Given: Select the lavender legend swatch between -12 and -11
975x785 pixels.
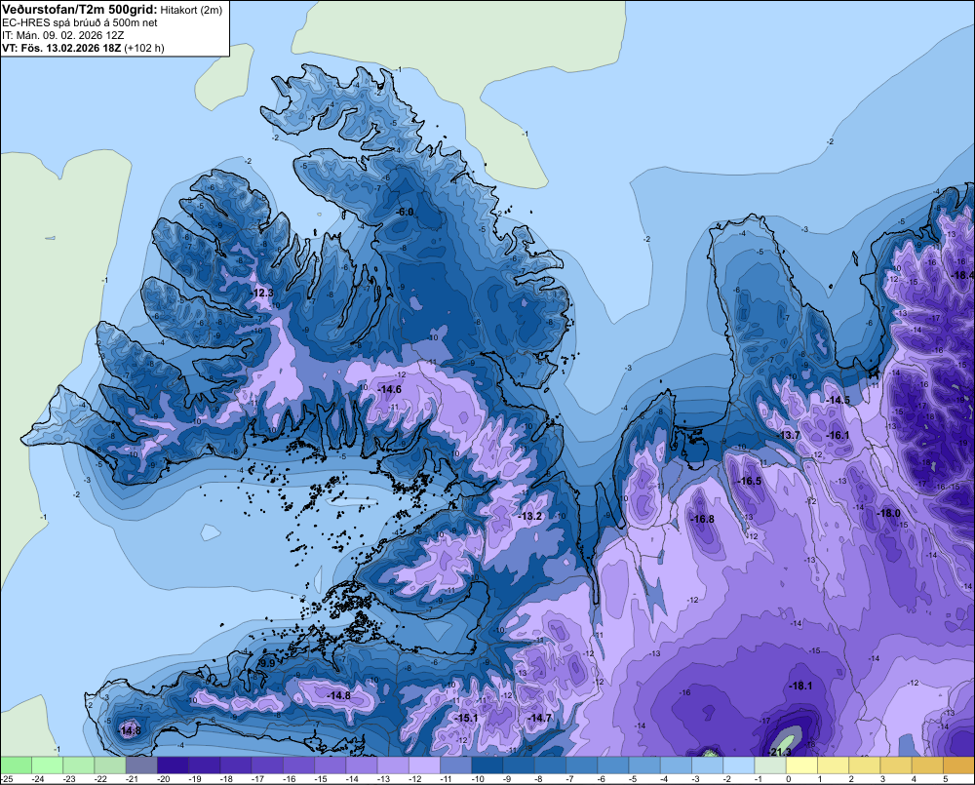Looking at the screenshot, I should coord(425,765).
